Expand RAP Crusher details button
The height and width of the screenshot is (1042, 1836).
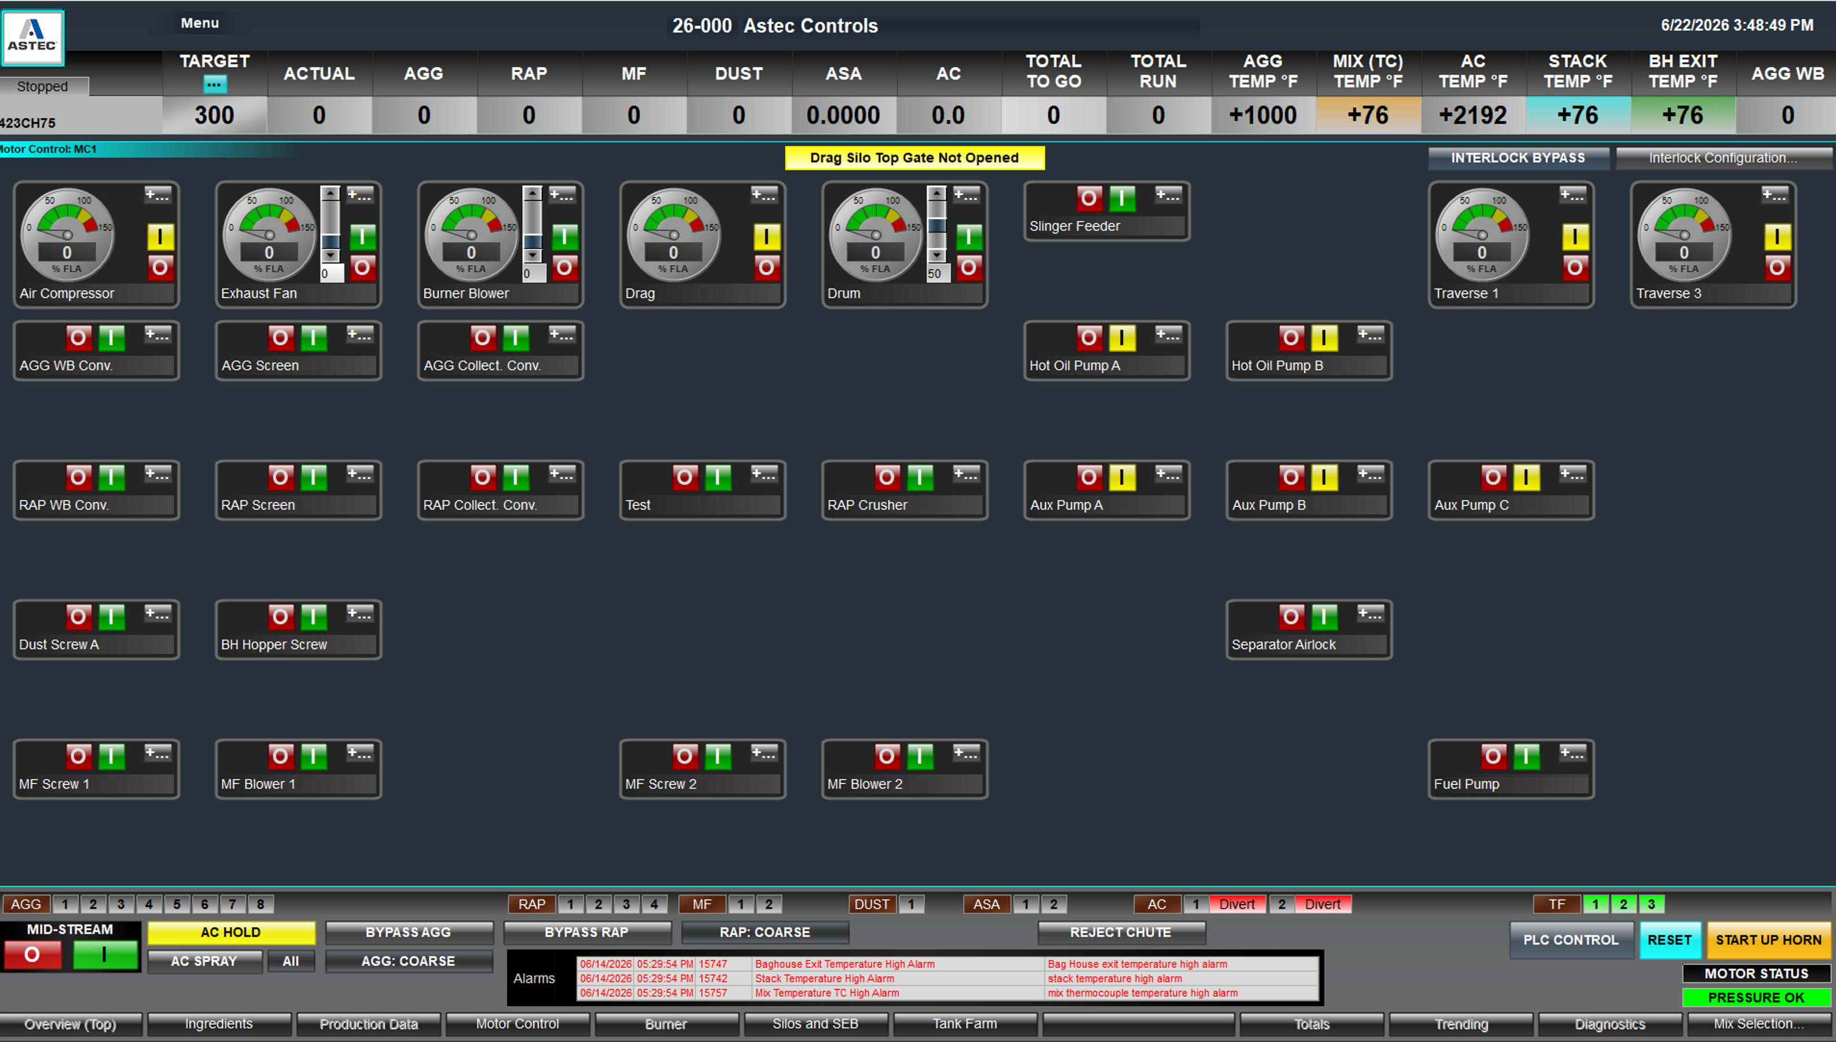pos(966,473)
